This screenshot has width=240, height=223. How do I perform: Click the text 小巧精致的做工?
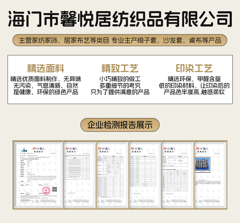click(x=120, y=79)
